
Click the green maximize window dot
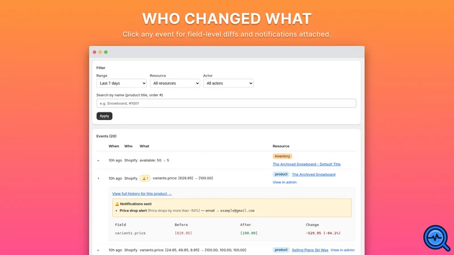106,52
